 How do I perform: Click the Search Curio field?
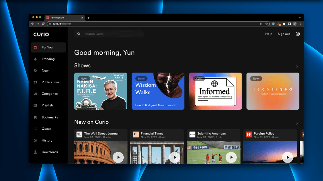click(109, 34)
